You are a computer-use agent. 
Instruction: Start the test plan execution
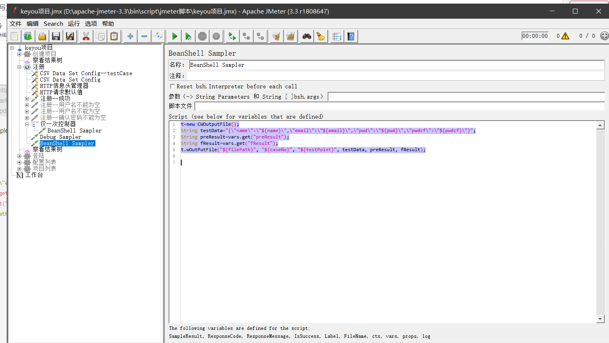pos(174,36)
